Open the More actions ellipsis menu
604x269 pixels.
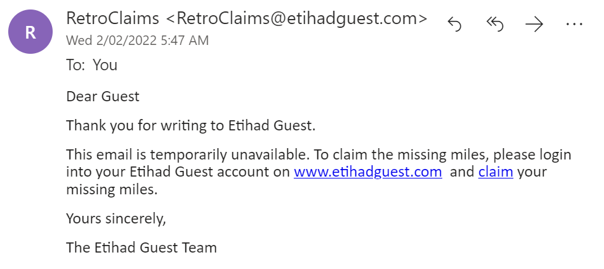coord(574,24)
